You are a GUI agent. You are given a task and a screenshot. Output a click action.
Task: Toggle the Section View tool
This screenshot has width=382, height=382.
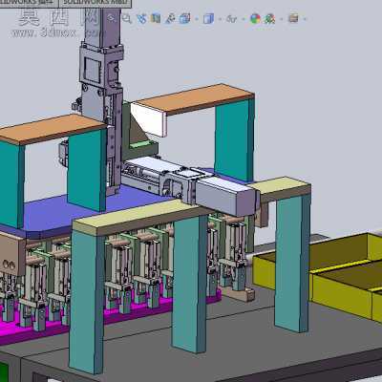[x=156, y=18]
